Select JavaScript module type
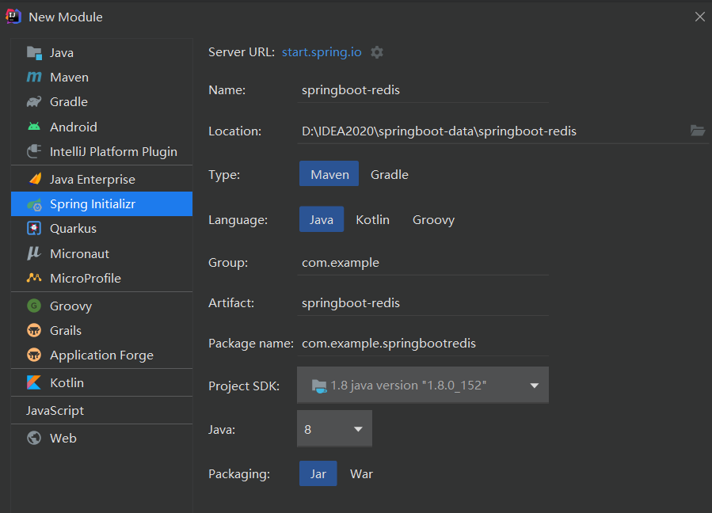712x513 pixels. (x=101, y=410)
